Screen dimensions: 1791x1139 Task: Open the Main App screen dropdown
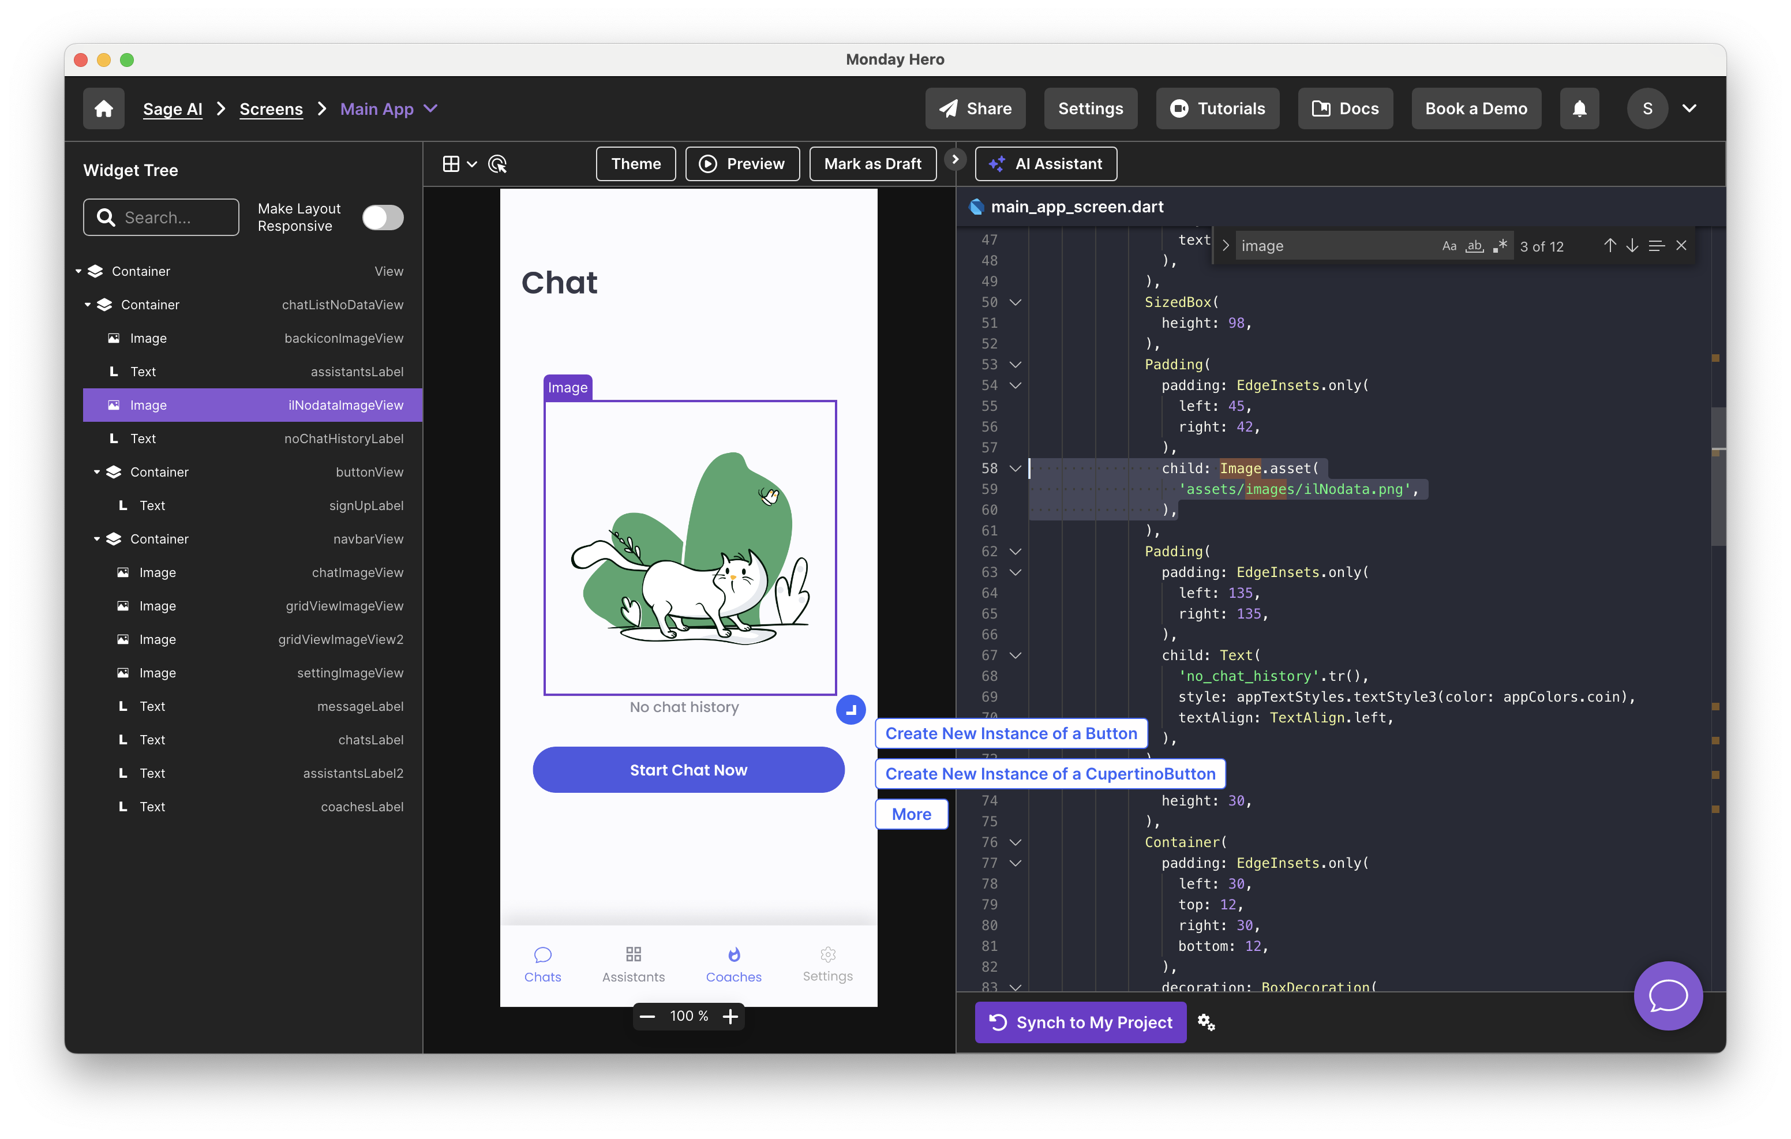click(x=430, y=108)
